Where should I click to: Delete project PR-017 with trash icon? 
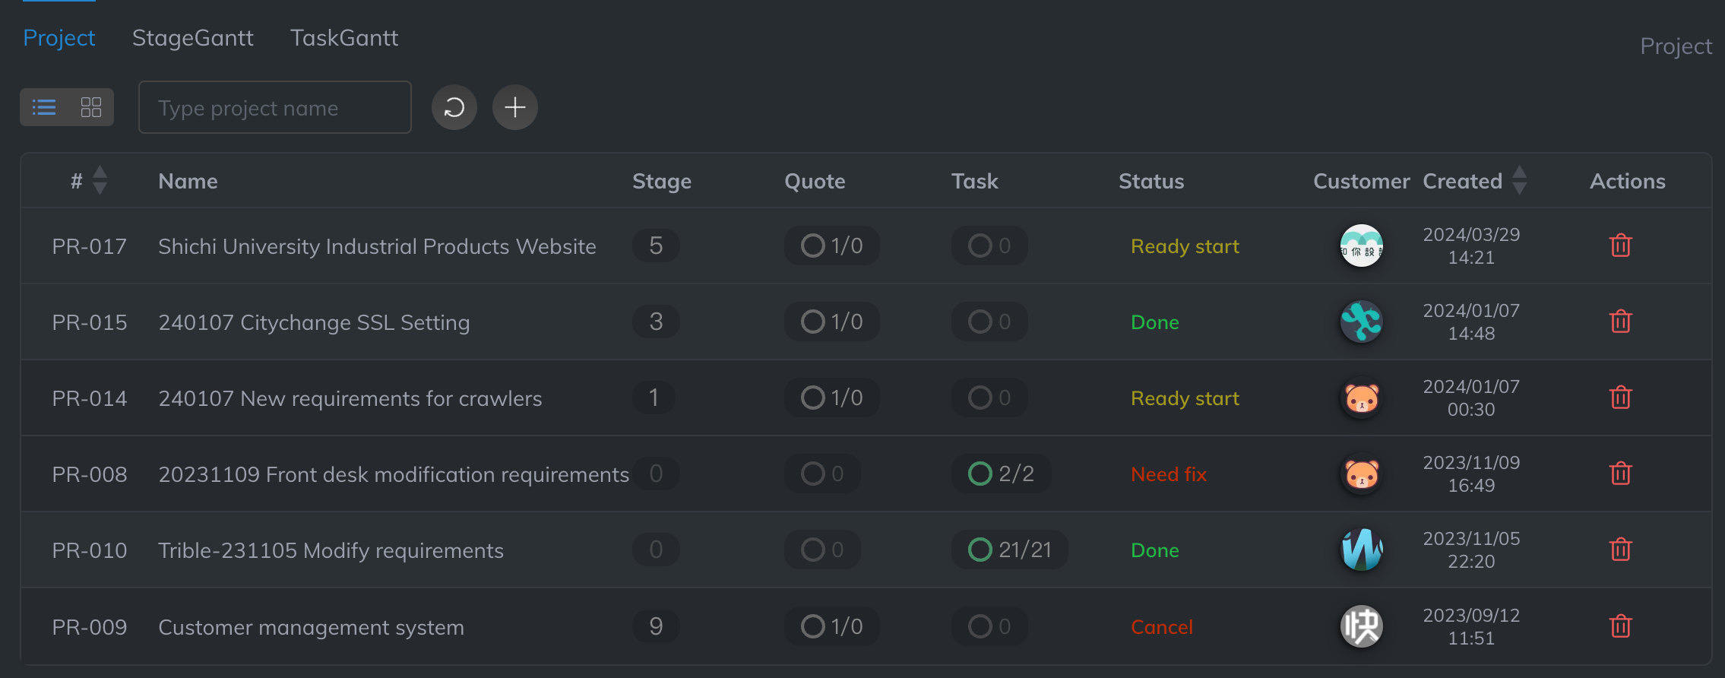pyautogui.click(x=1620, y=246)
